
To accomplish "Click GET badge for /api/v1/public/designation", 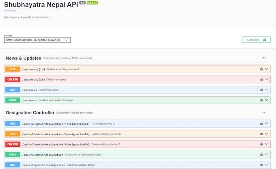I will [13, 165].
